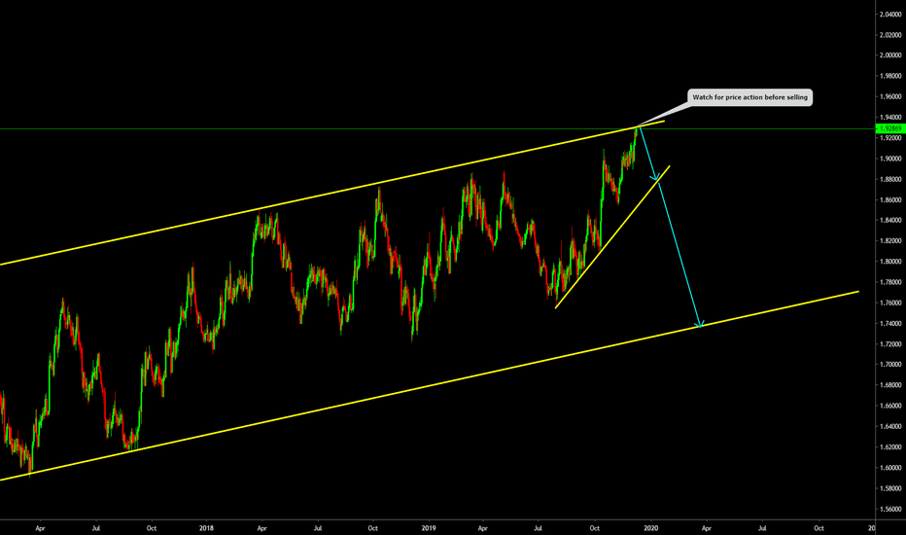This screenshot has width=906, height=535.
Task: Click the 2.00000 price axis label
Action: coord(890,55)
